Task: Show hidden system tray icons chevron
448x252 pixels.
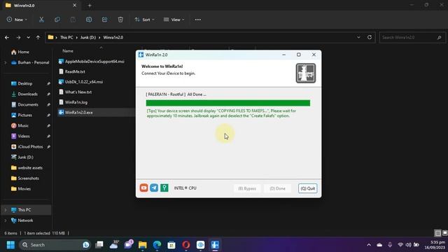Action: tap(369, 245)
